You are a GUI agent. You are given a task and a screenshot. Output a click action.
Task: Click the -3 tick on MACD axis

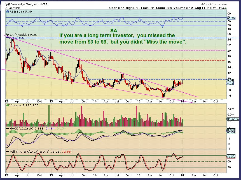pyautogui.click(x=229, y=148)
